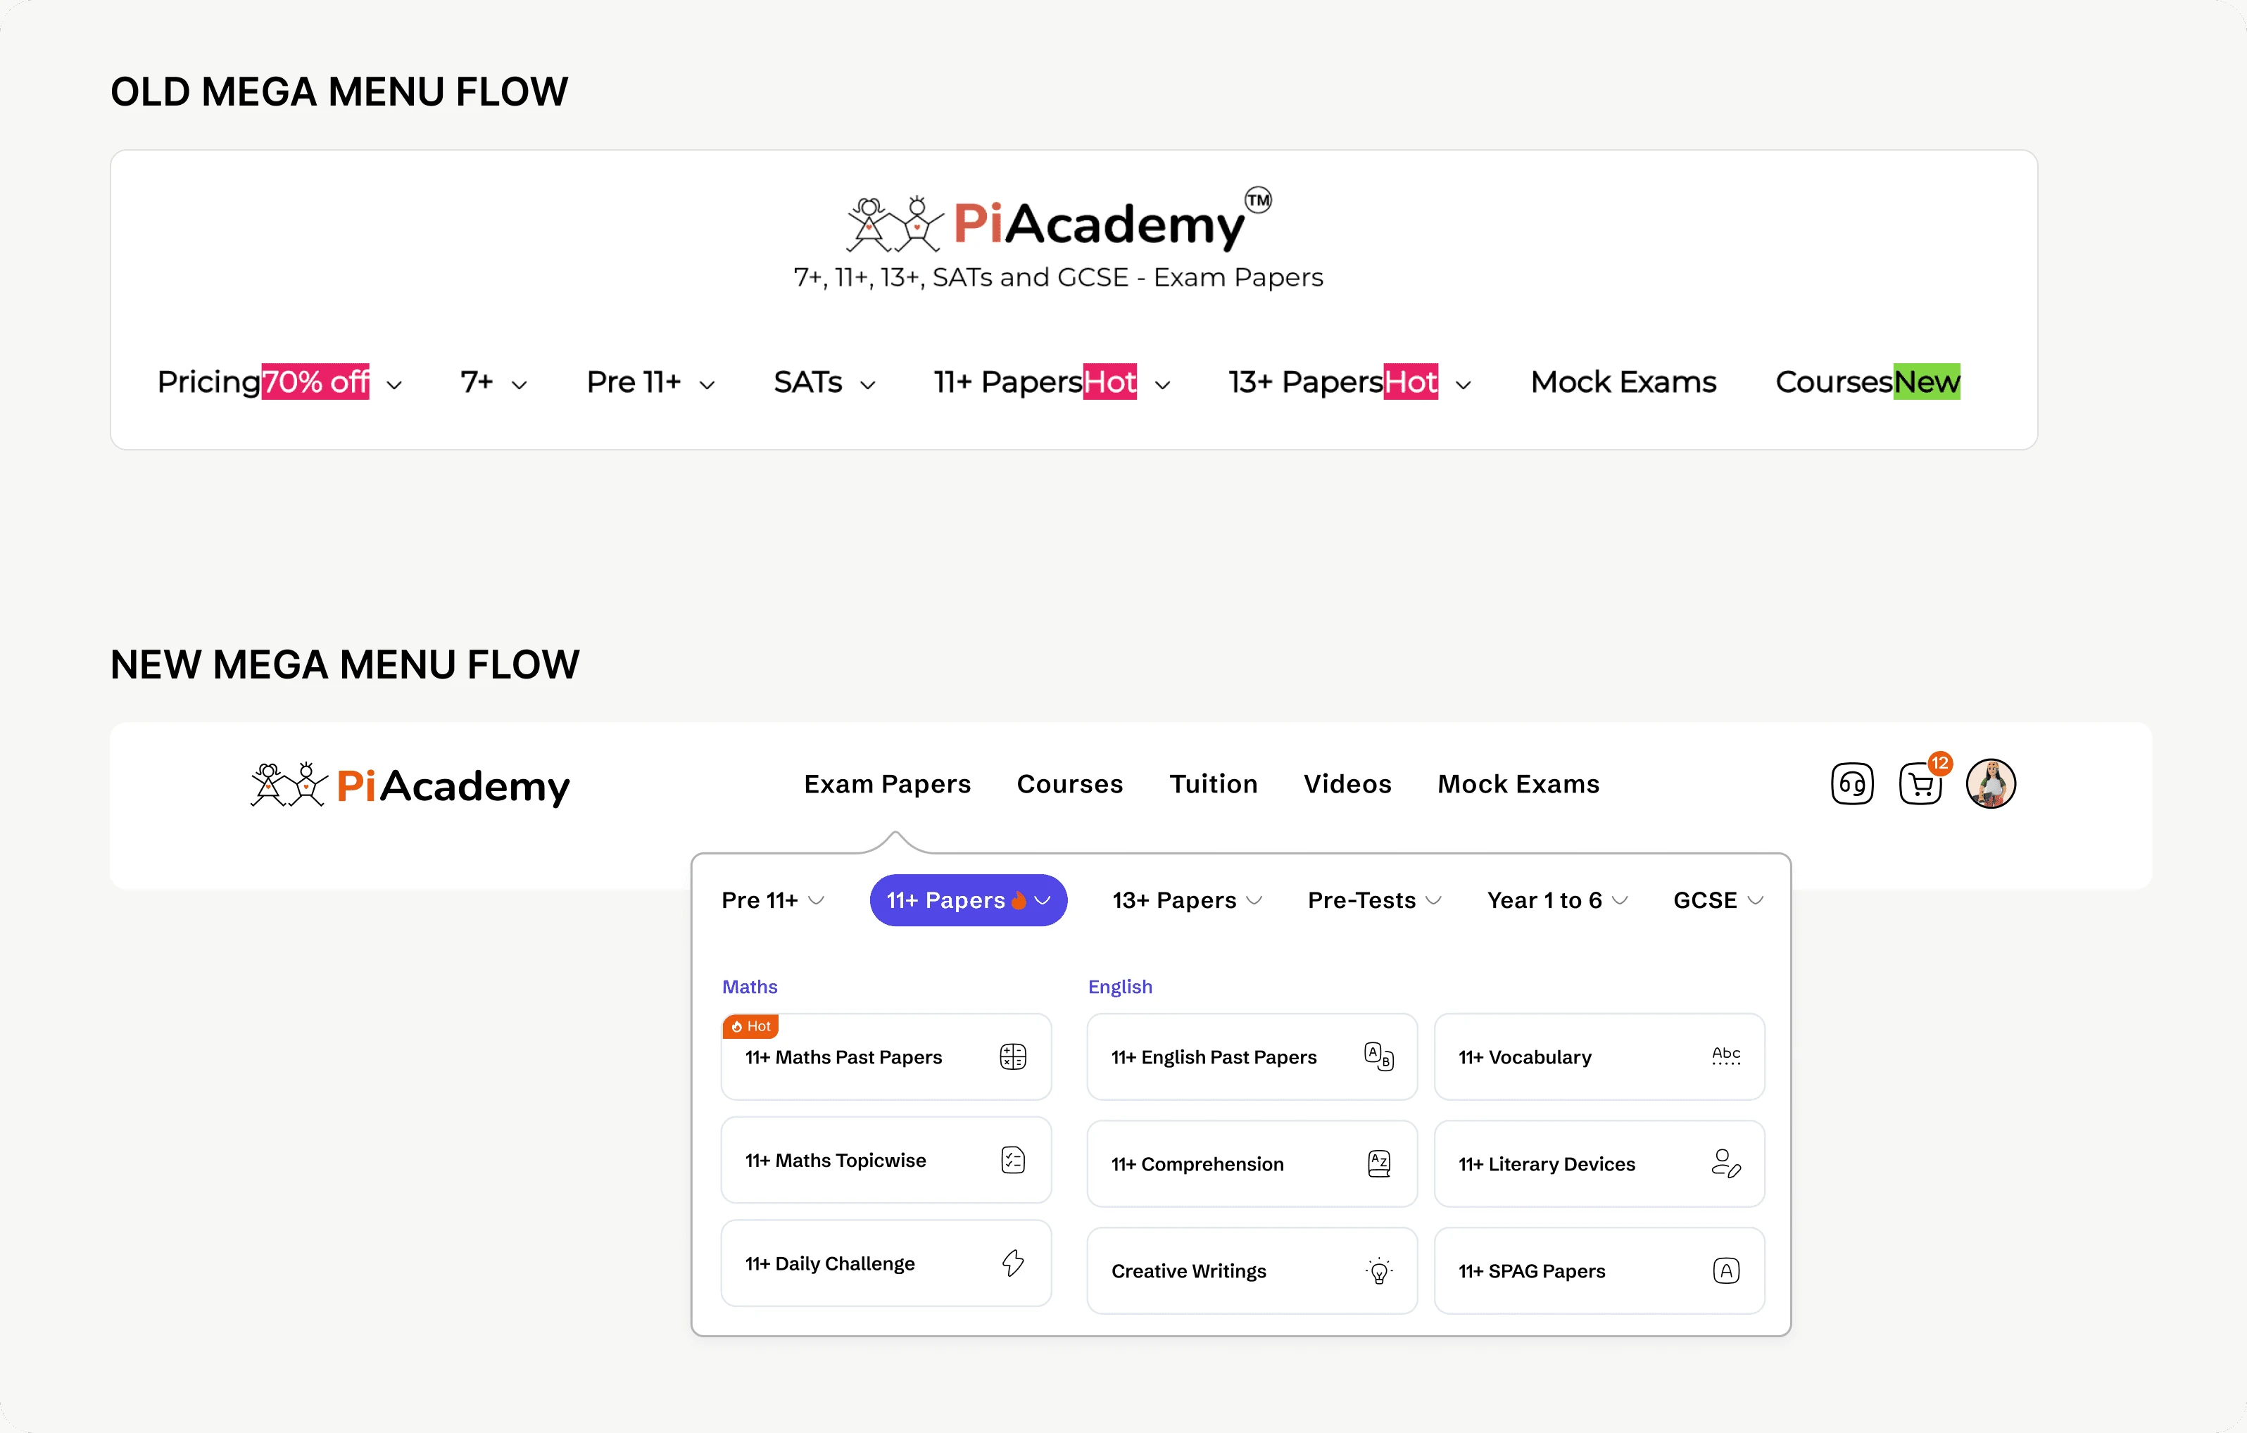The image size is (2247, 1433).
Task: Open the 11+ Maths Past Papers card
Action: [x=886, y=1057]
